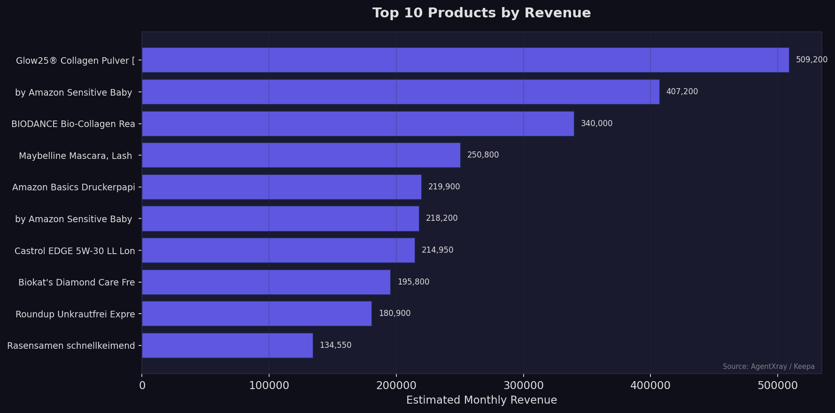
Task: Click the Maybelline Mascara, Lash axis label
Action: 75,156
